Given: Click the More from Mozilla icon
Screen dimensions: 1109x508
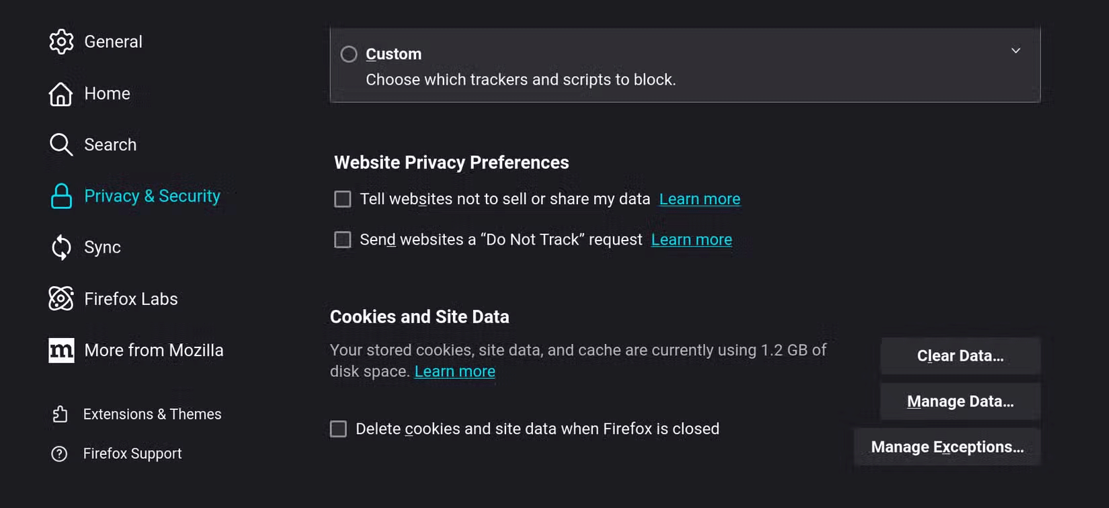Looking at the screenshot, I should coord(61,350).
